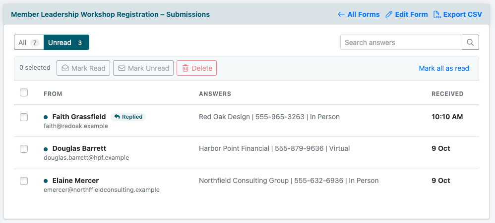Click the open envelope icon on Mark Read
The image size is (495, 223).
65,68
